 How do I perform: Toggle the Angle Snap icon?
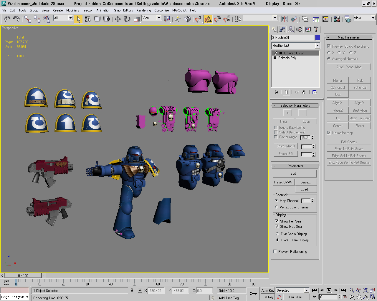208,19
